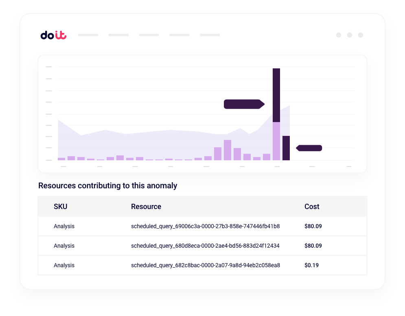The width and height of the screenshot is (405, 316).
Task: Select the third navigation placeholder item
Action: [x=149, y=35]
